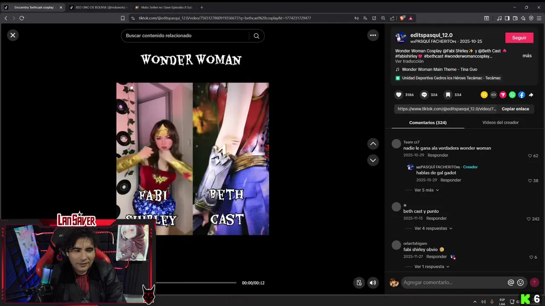Expand 'Ver 1 respuesta' reply
545x306 pixels.
[432, 266]
